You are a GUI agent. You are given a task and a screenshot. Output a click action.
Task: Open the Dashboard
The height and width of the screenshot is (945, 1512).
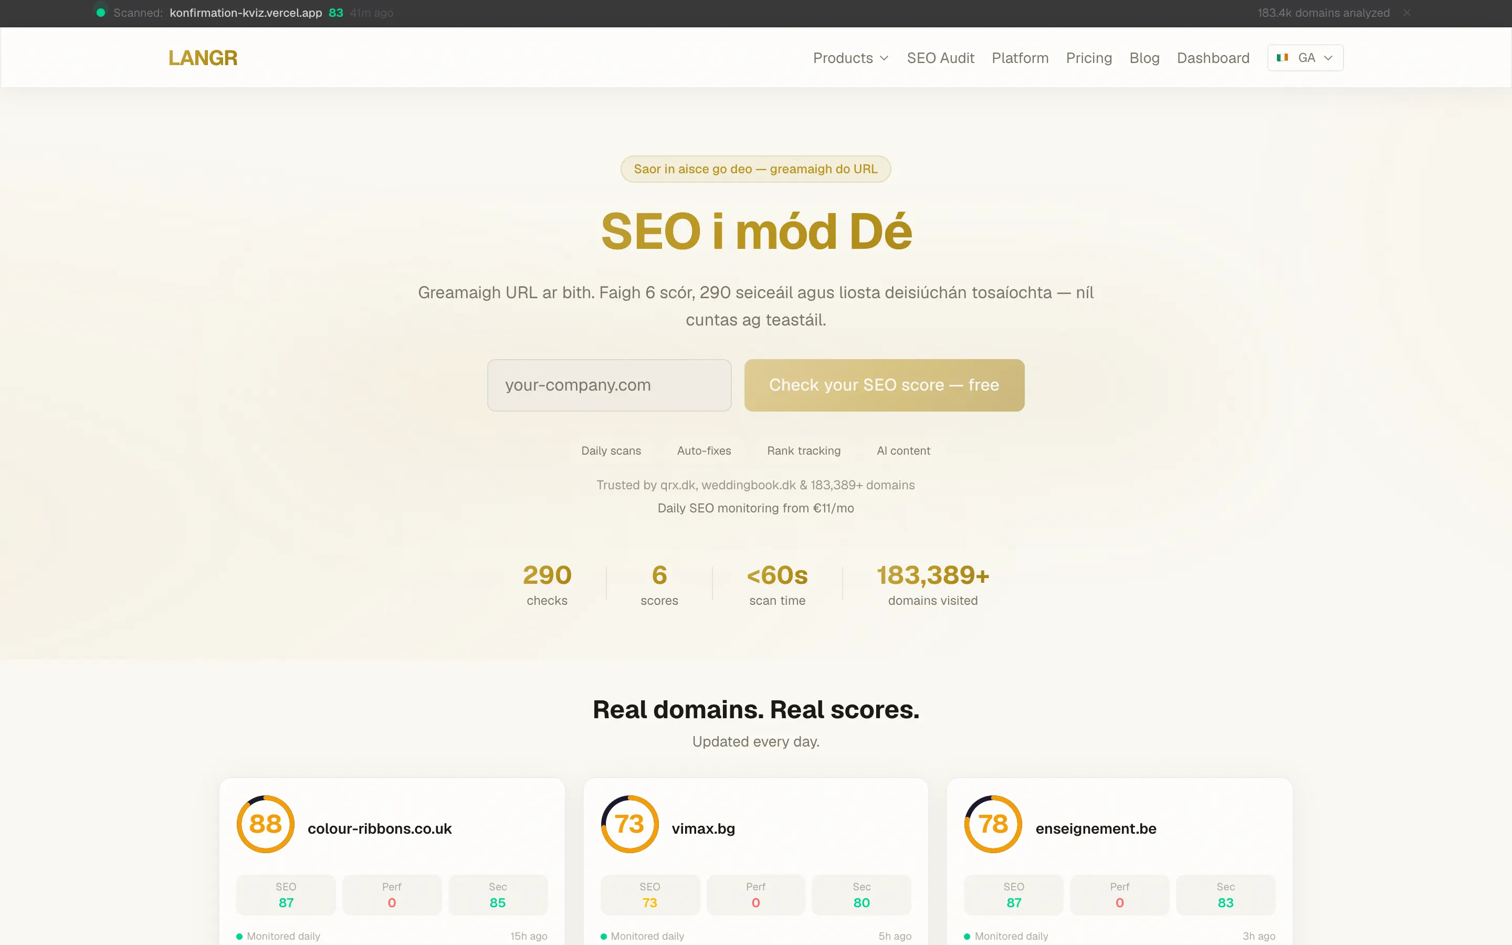(1213, 58)
